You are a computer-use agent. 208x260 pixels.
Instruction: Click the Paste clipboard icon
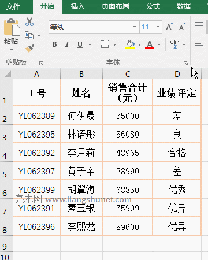pyautogui.click(x=12, y=27)
